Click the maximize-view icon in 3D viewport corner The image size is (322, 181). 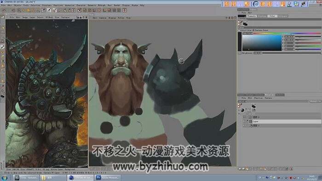click(x=235, y=18)
